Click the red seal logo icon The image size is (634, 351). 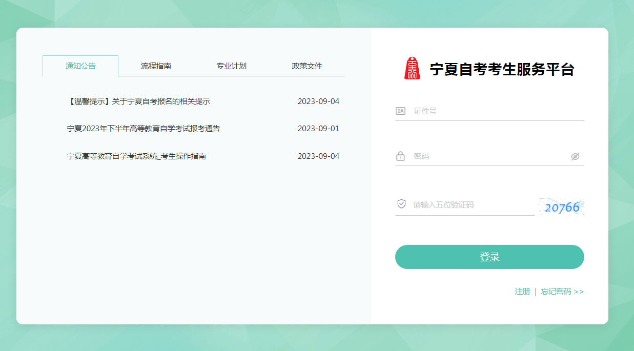(412, 69)
